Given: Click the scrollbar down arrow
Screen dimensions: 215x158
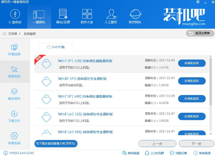Looking at the screenshot, I should click(211, 134).
